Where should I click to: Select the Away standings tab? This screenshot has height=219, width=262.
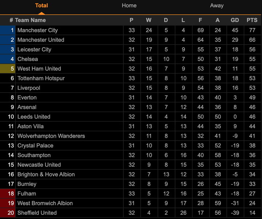[x=217, y=5]
